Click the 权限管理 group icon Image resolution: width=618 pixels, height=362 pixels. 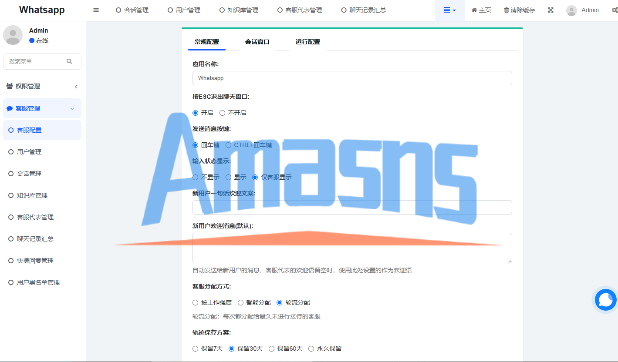pyautogui.click(x=10, y=86)
